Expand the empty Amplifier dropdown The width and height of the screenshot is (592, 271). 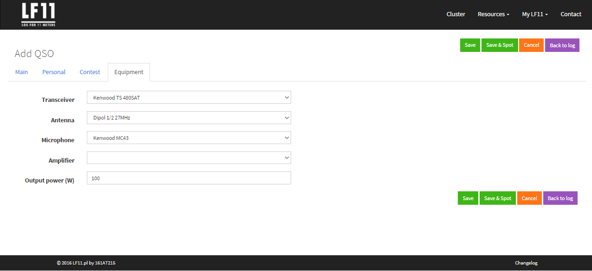(189, 158)
